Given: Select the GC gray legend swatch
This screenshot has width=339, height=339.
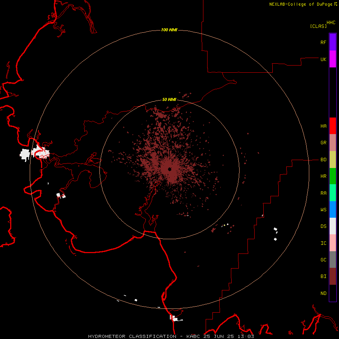Looking at the screenshot, I should (x=333, y=260).
